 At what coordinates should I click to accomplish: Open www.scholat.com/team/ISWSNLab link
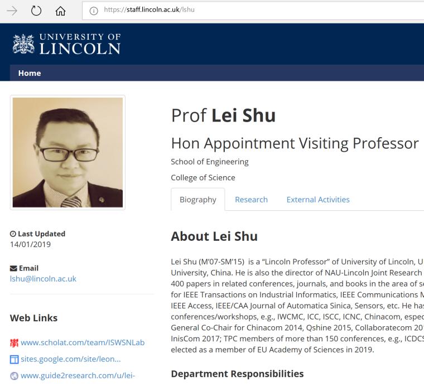click(83, 342)
